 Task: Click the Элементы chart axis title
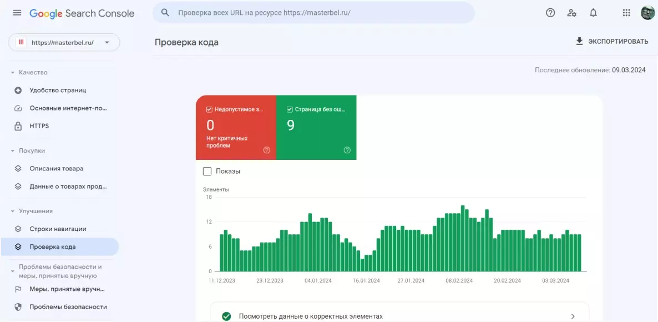pyautogui.click(x=216, y=190)
